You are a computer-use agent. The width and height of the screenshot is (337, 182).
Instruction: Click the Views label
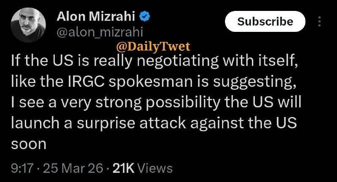click(x=155, y=168)
